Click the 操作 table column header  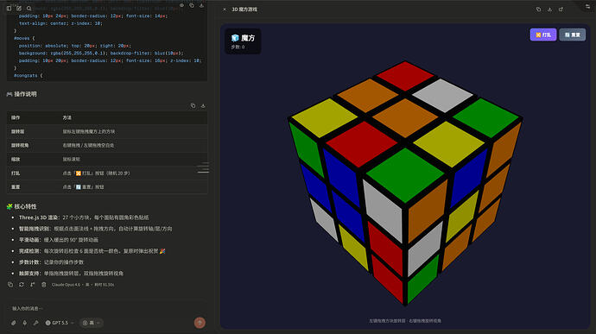tap(16, 117)
